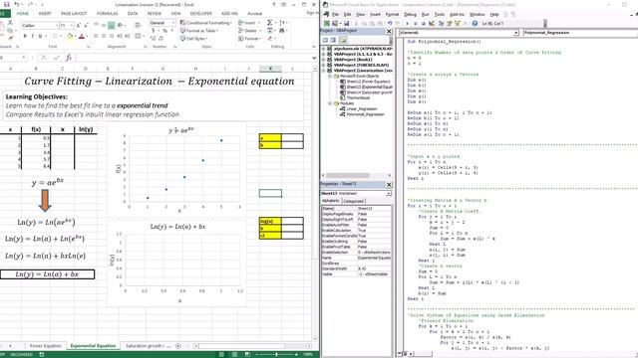Select Polynomial_Regression module in Project tree
Viewport: 638px width, 358px height.
point(366,114)
